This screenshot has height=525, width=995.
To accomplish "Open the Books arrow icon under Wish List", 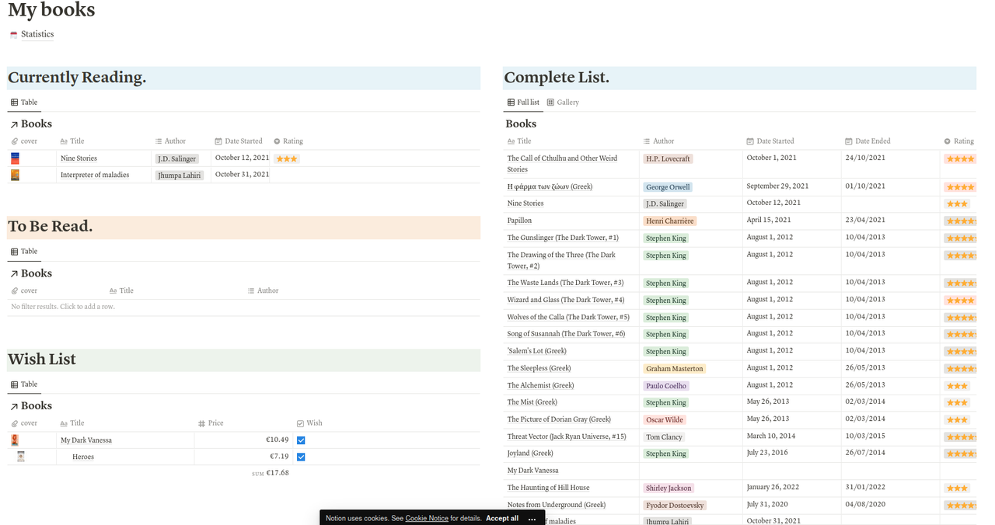I will [14, 406].
